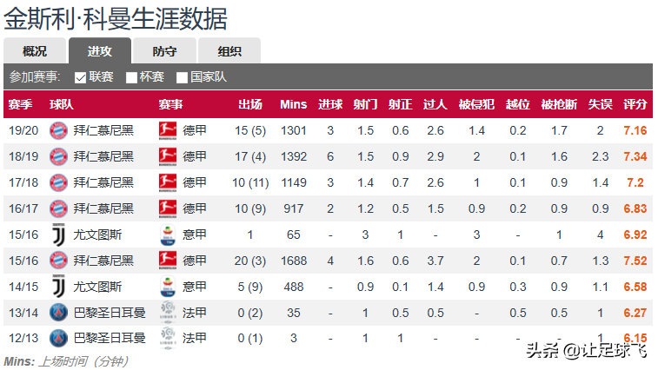Image resolution: width=658 pixels, height=370 pixels.
Task: Open the 防守 tab
Action: 164,50
